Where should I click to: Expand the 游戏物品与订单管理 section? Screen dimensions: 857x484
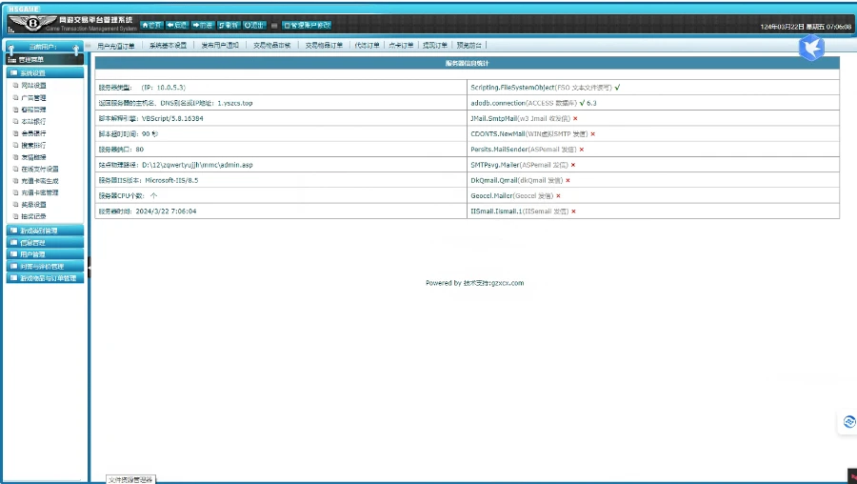coord(45,278)
